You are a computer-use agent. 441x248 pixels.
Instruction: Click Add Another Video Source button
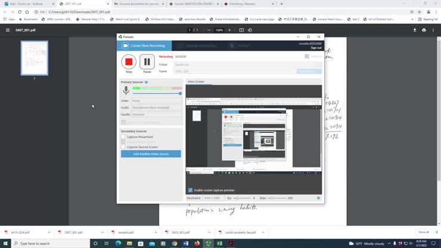click(151, 154)
